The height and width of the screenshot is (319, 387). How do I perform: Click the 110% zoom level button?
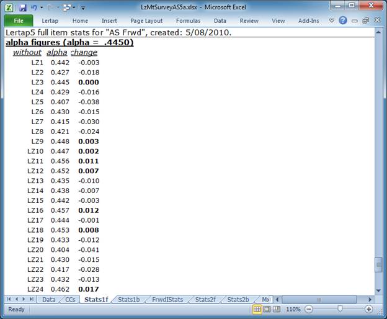293,309
